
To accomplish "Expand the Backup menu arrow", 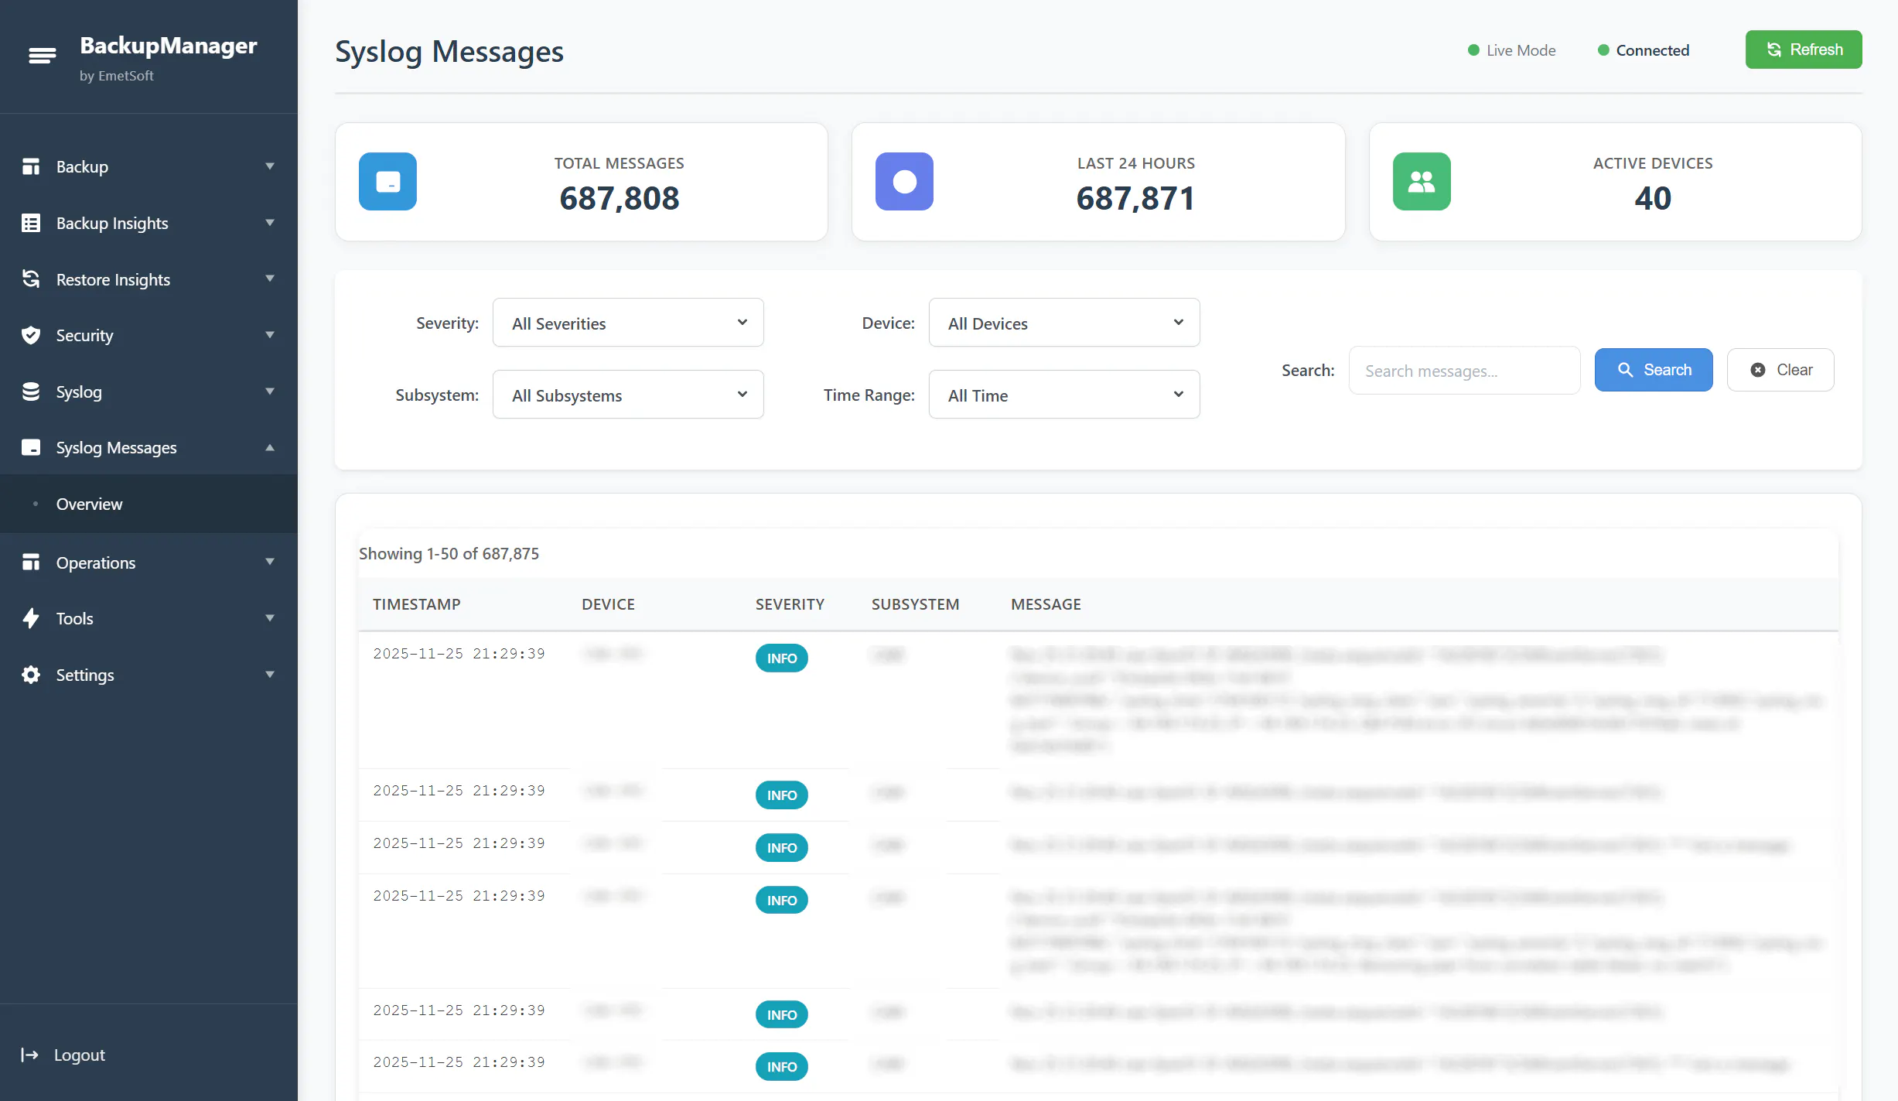I will coord(270,166).
